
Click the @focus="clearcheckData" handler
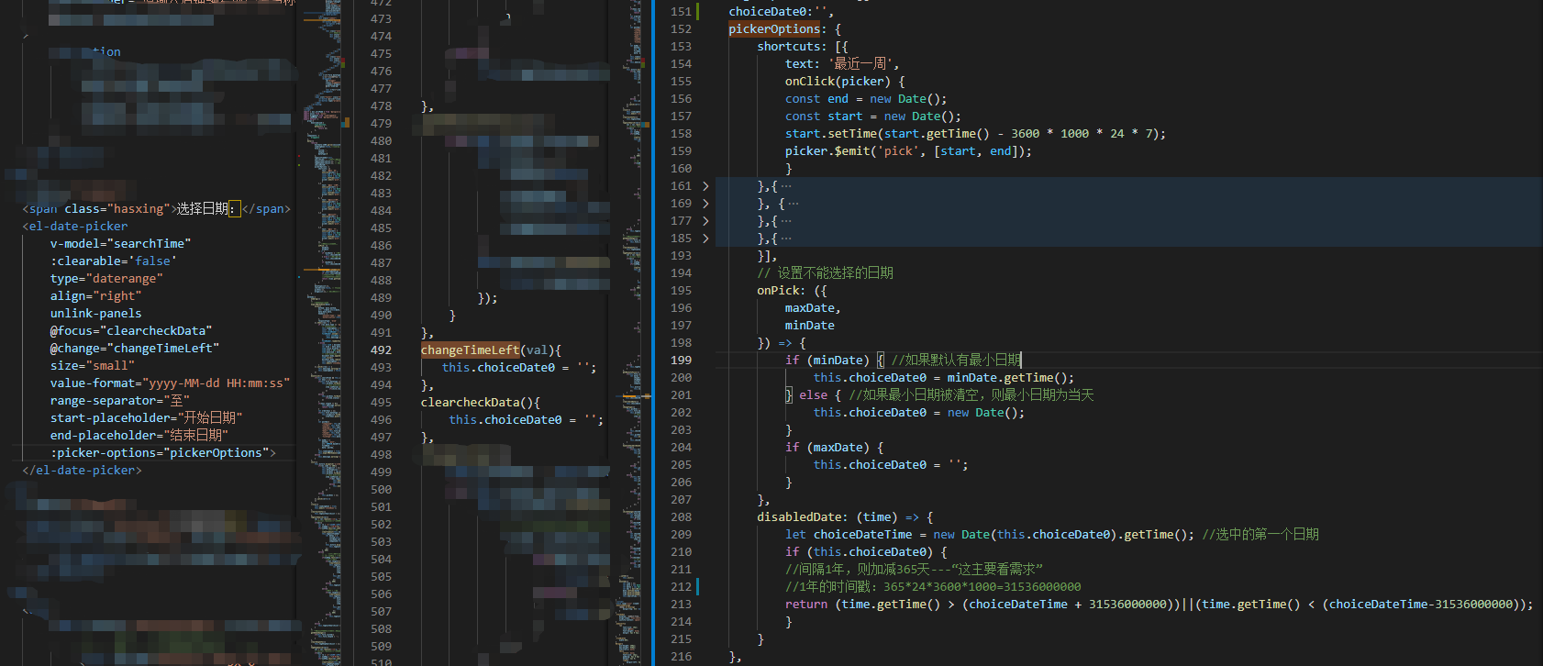[131, 331]
